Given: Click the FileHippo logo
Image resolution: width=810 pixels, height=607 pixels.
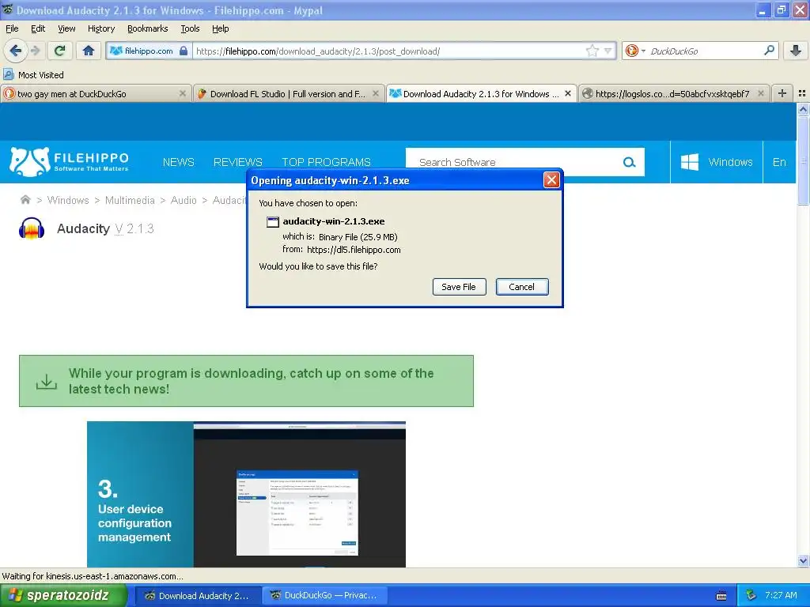Looking at the screenshot, I should coord(70,161).
